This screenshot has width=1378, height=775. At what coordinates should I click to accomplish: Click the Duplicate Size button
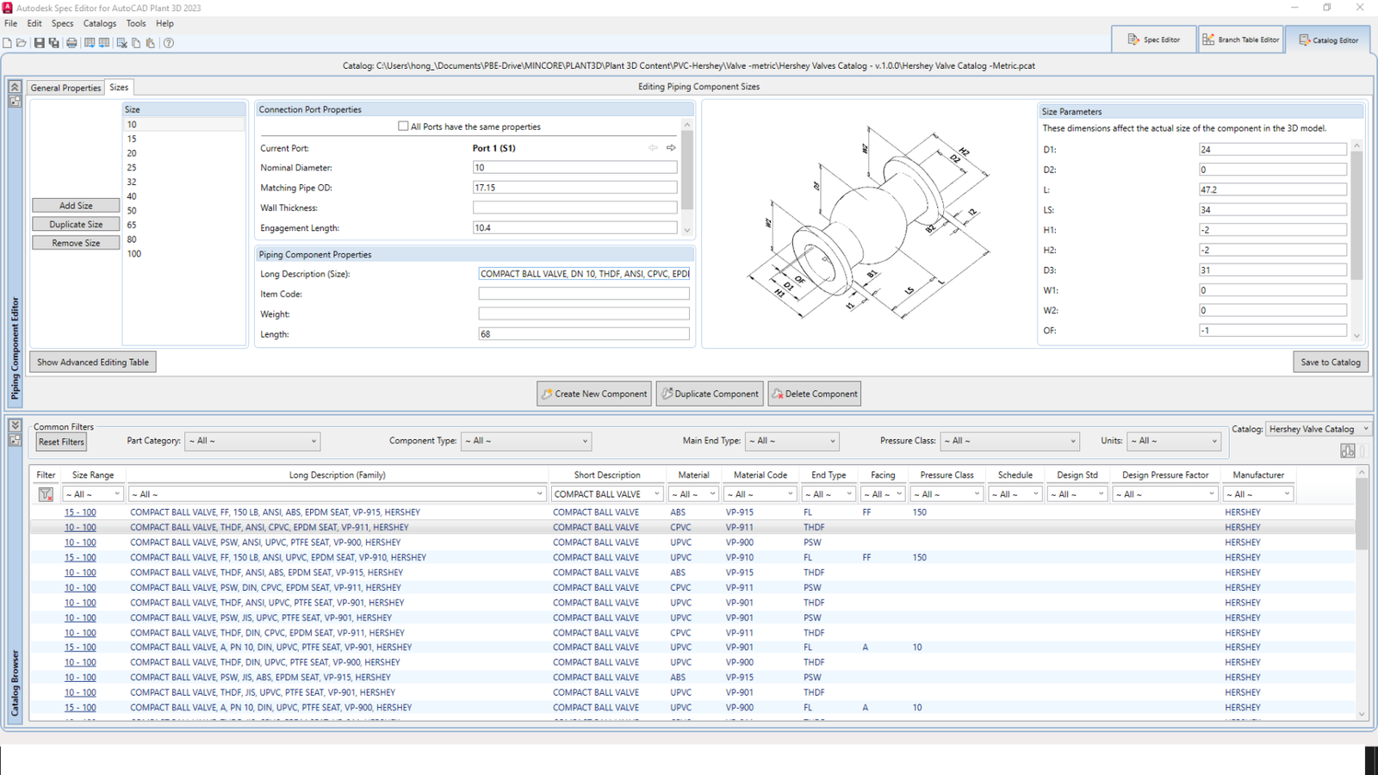point(76,225)
